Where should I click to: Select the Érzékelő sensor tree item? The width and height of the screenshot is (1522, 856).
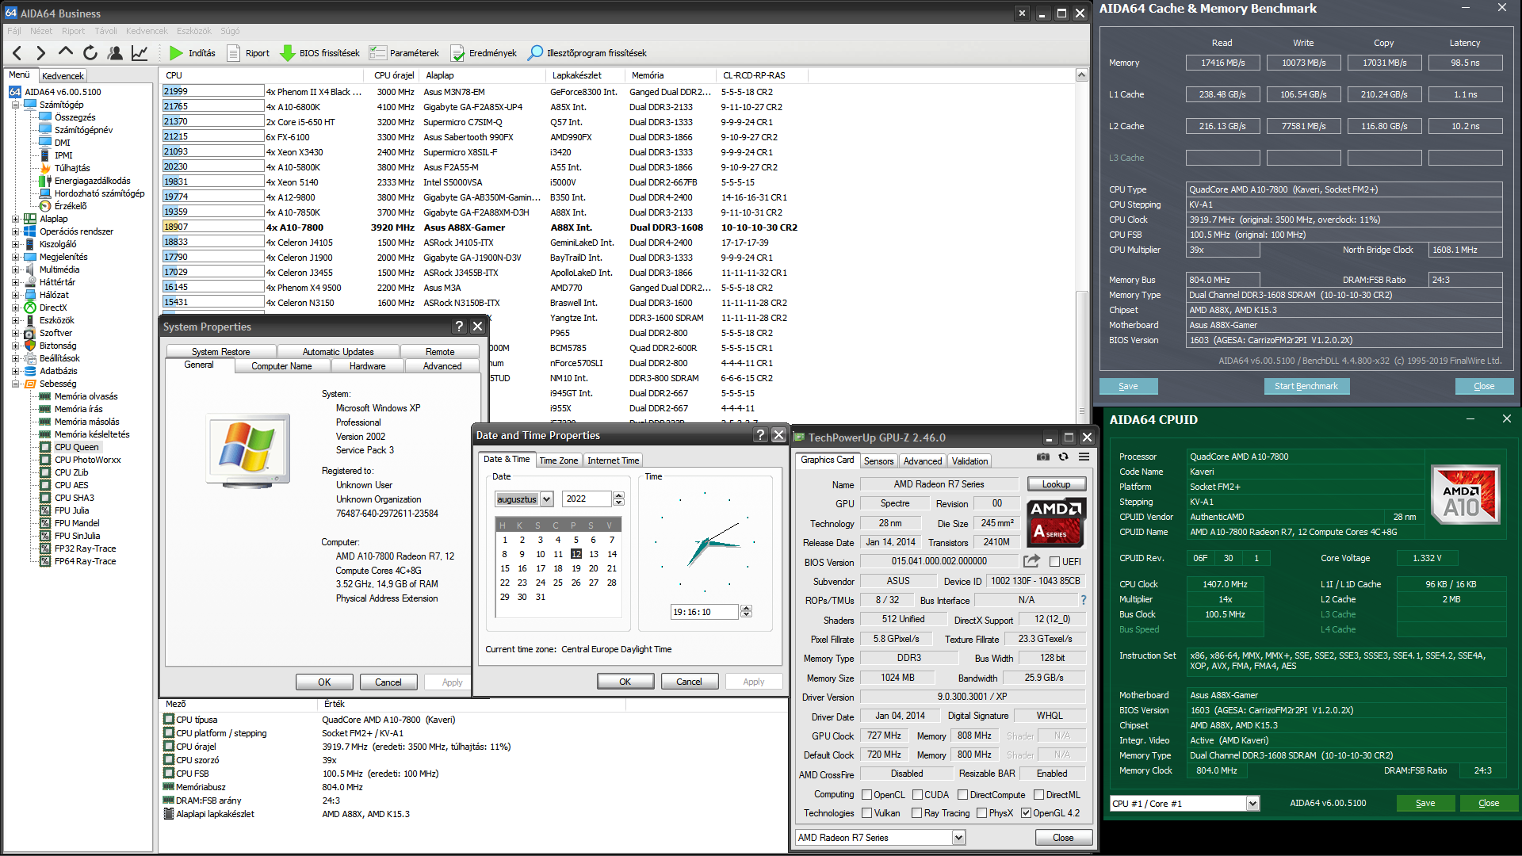[71, 206]
